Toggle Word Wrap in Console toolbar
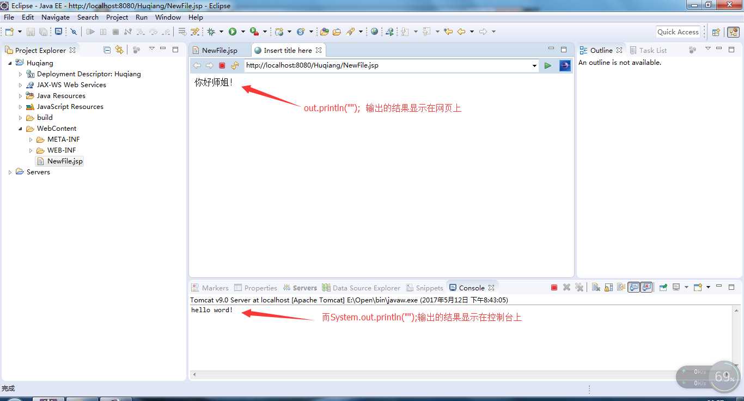Screen dimensions: 744x401 tap(621, 287)
